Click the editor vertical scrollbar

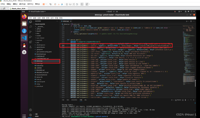tap(195, 83)
